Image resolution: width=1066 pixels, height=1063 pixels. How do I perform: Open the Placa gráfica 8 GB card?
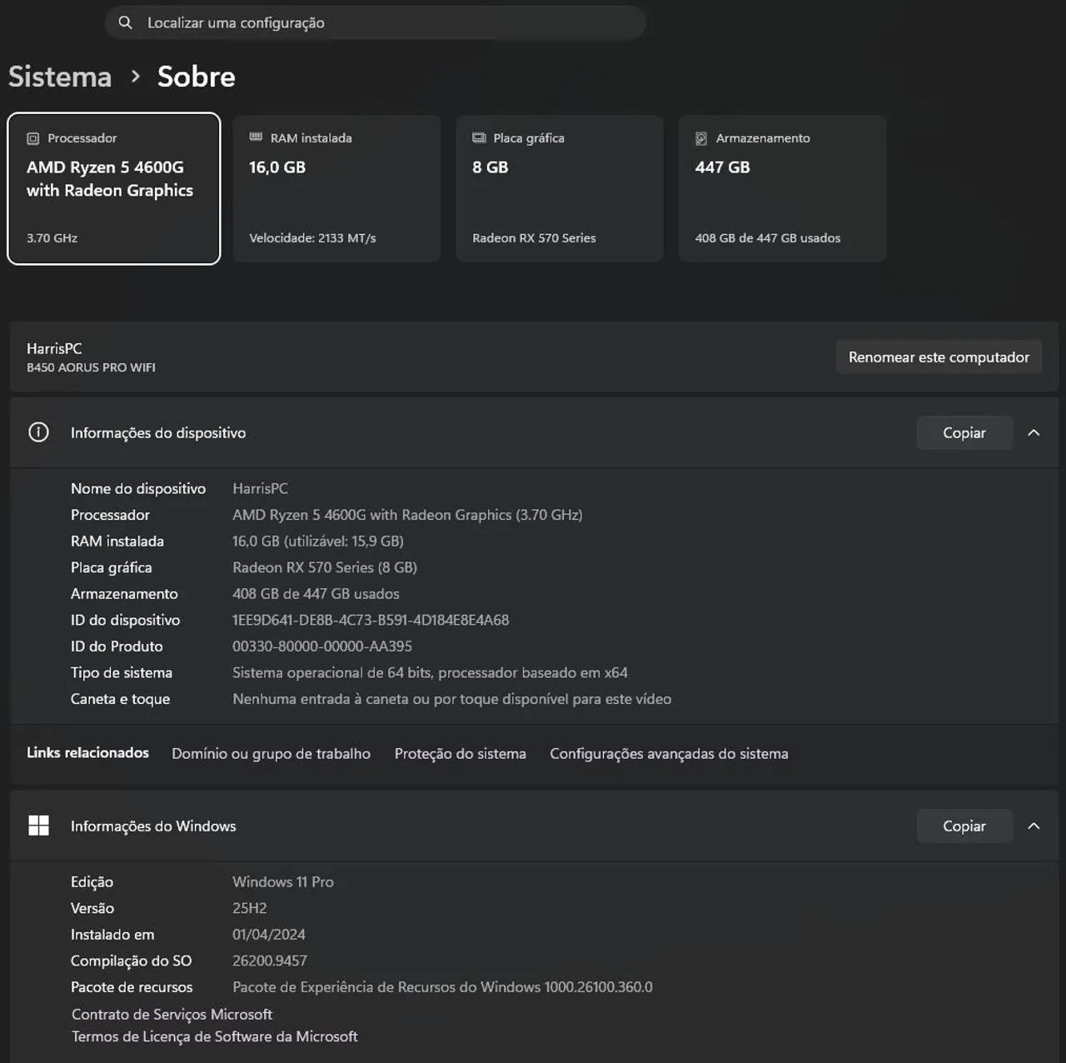pyautogui.click(x=560, y=188)
